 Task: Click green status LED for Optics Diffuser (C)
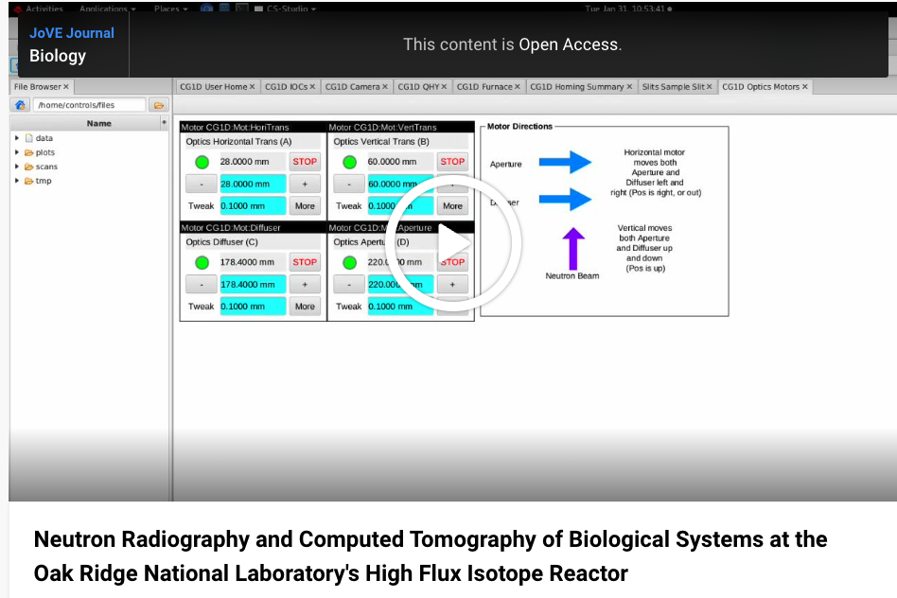click(x=202, y=262)
